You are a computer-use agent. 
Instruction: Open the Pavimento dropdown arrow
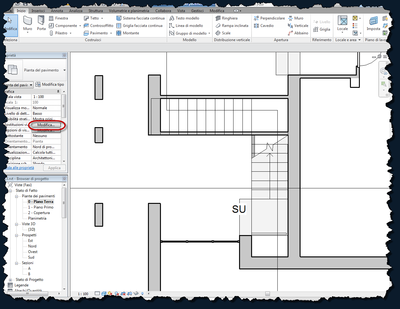coord(111,33)
